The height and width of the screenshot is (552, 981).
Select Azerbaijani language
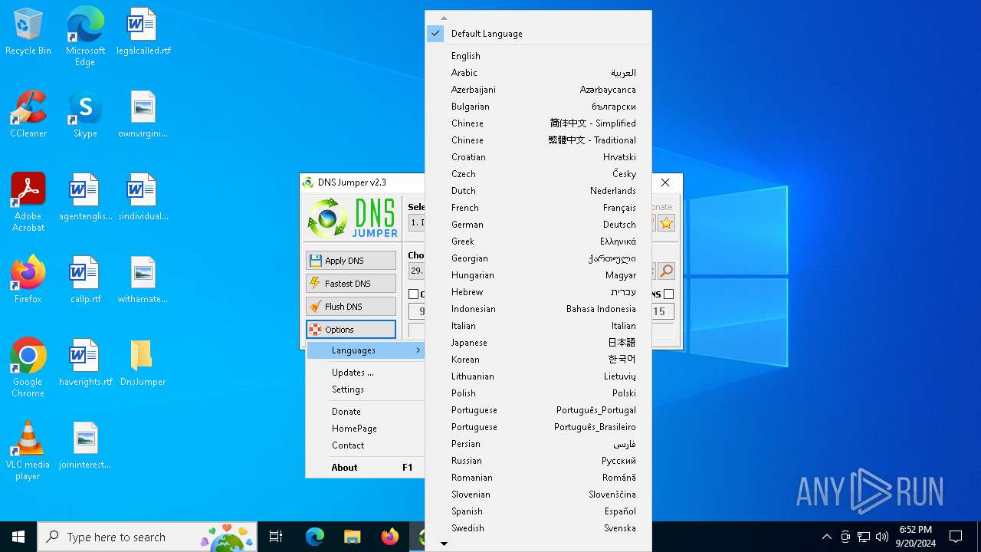coord(538,90)
